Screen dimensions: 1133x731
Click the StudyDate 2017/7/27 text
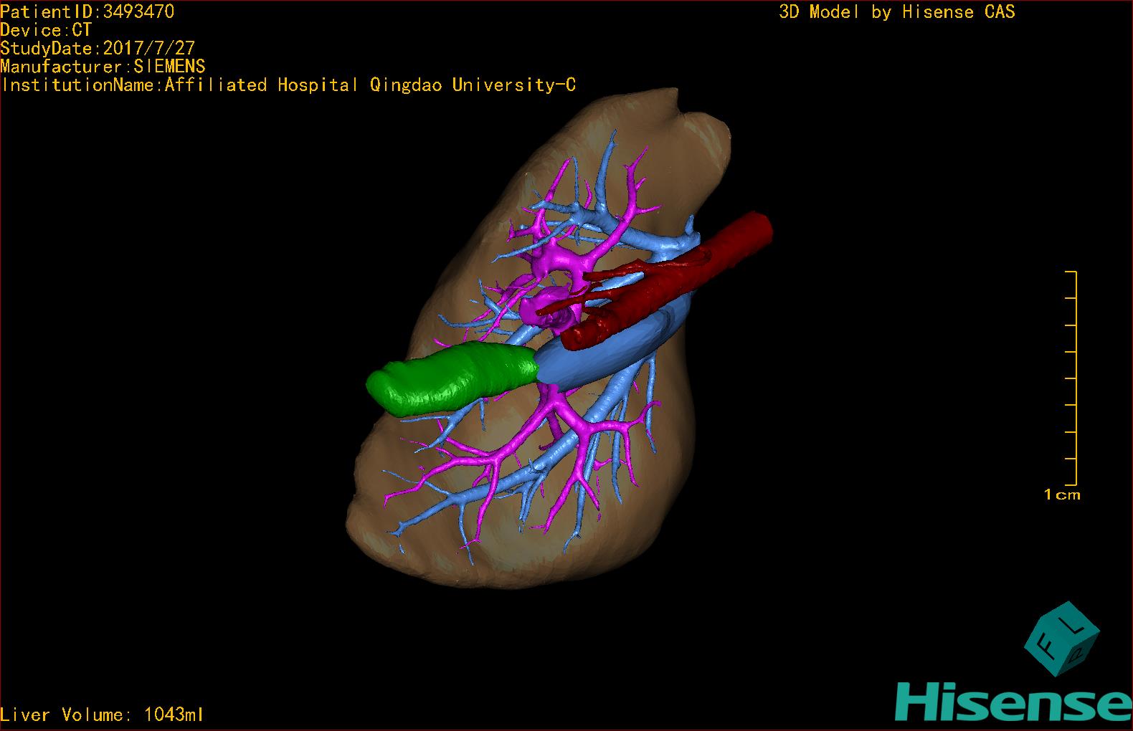[98, 48]
